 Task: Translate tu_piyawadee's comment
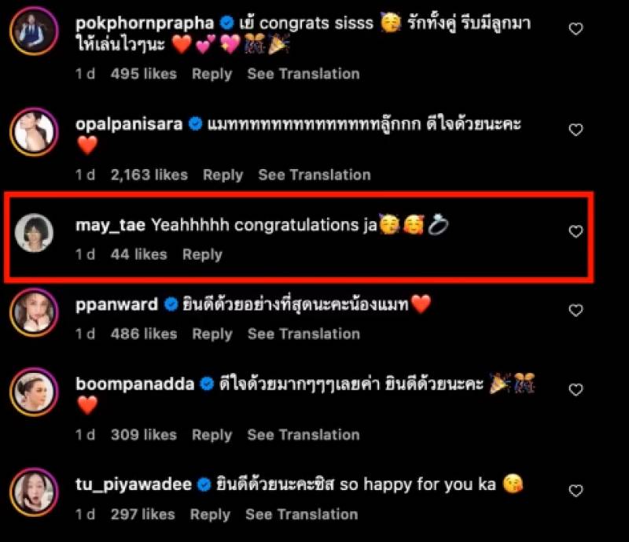pos(302,514)
